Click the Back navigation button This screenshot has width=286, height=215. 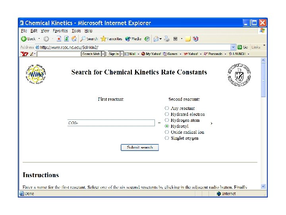click(28, 39)
